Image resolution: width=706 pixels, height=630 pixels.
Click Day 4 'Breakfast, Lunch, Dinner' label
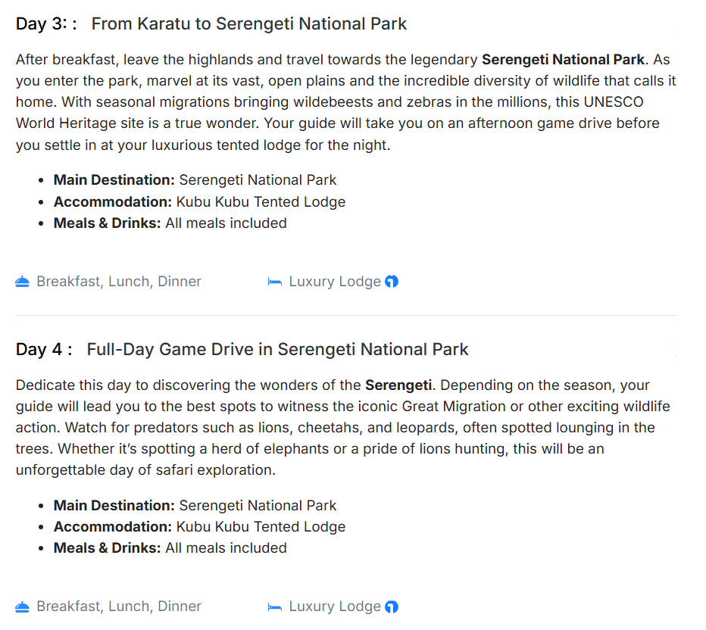point(119,607)
